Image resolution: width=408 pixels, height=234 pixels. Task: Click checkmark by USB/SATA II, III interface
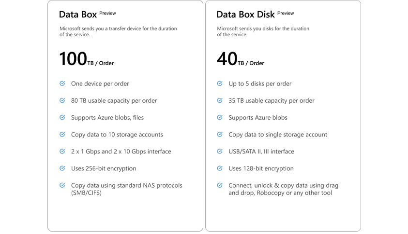coord(220,151)
